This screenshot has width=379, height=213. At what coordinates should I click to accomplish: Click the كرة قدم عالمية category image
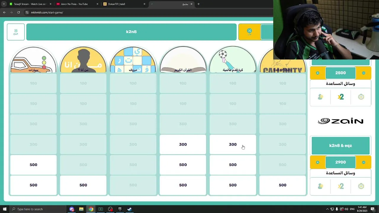click(233, 59)
